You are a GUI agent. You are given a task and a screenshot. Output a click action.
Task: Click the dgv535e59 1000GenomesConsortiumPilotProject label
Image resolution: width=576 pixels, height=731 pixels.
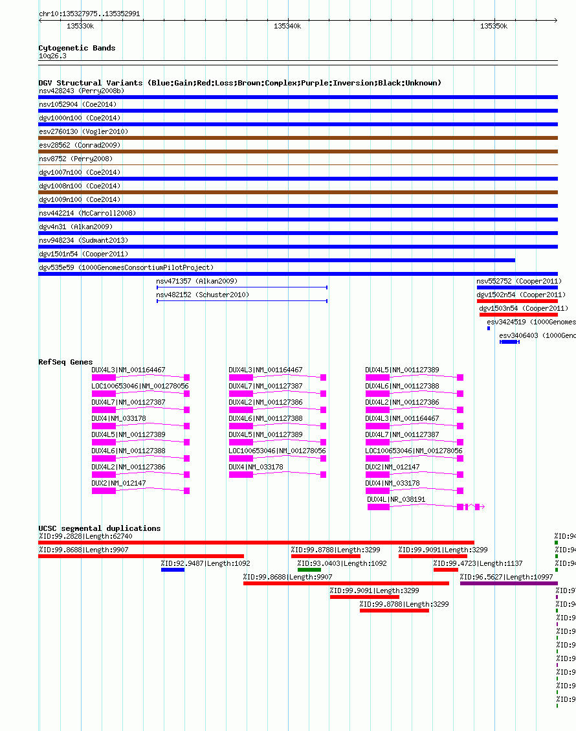pos(126,267)
